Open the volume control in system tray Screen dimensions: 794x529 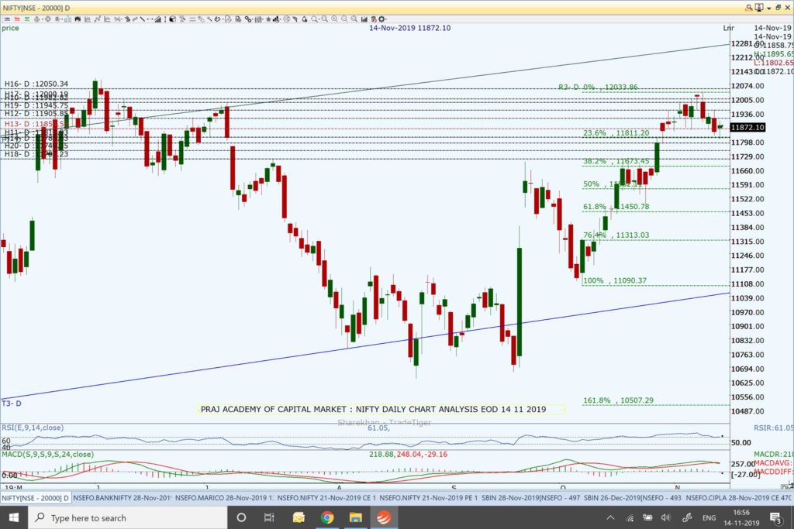tap(666, 517)
